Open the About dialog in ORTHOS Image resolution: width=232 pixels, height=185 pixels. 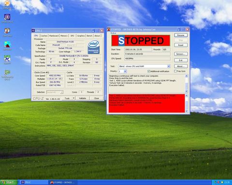pos(181,66)
